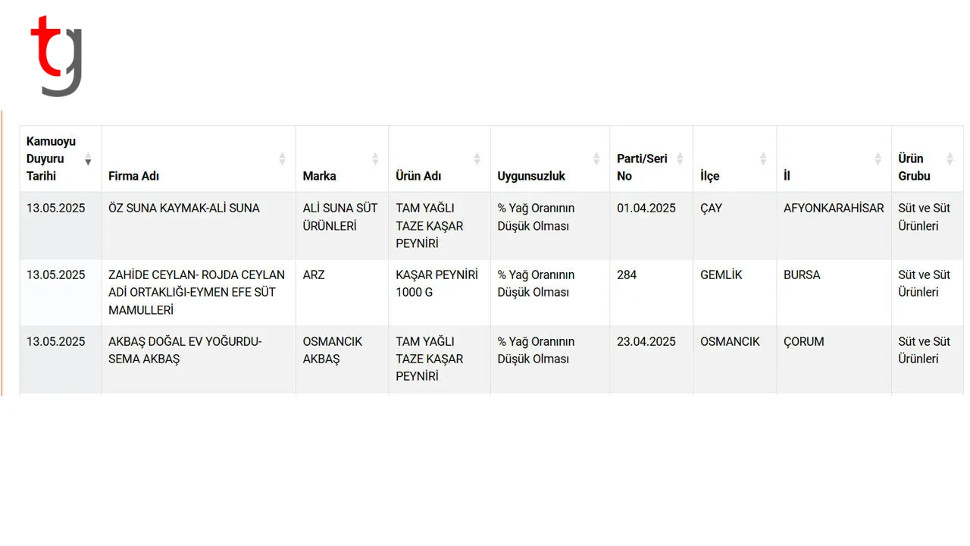Click the ARZ brand cell
Viewport: 970px width, 546px height.
pos(342,293)
